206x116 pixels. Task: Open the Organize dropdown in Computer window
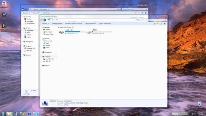[x=45, y=24]
